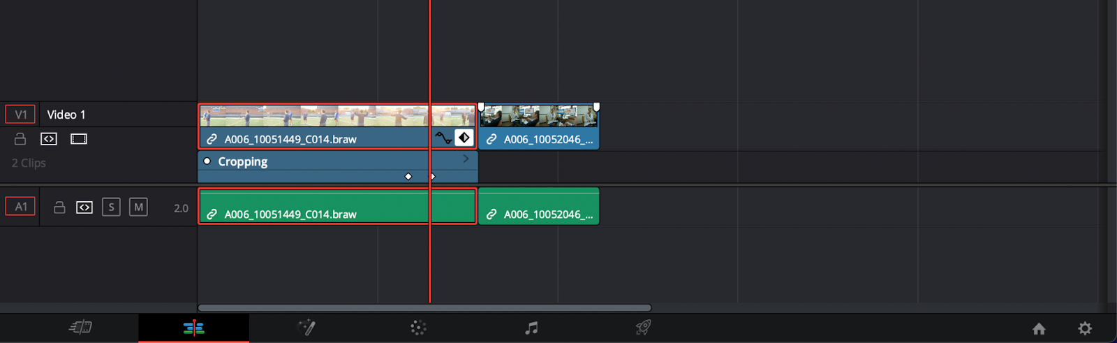Viewport: 1117px width, 343px height.
Task: Switch to the Edit page
Action: coord(193,328)
